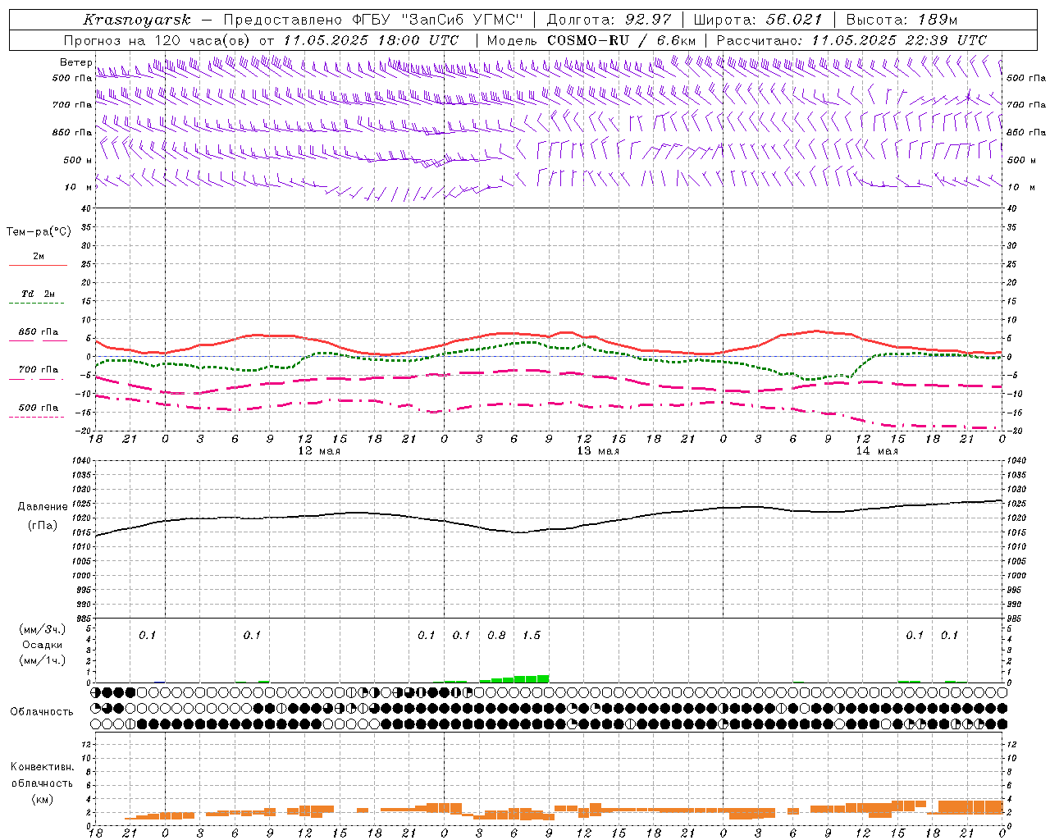Click the Krasnoyarsk title text
Viewport: 1050px width, 840px height.
137,20
